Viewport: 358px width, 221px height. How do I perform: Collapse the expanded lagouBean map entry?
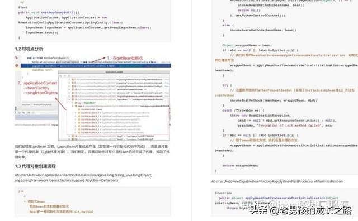[x=69, y=99]
